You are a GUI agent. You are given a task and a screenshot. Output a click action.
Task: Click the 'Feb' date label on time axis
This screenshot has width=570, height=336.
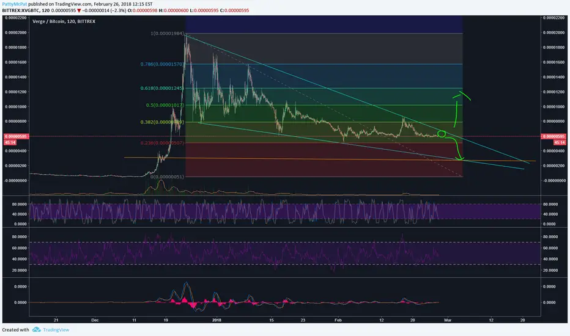pos(338,320)
